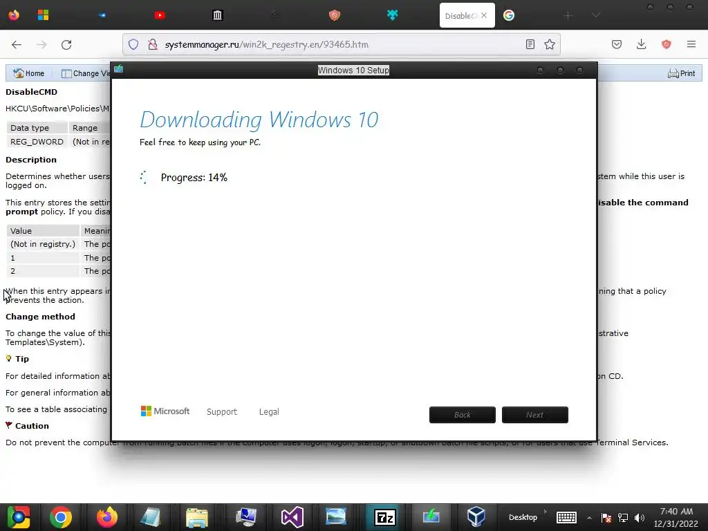View insecure connection lock icon info
708x531 pixels.
[x=153, y=44]
